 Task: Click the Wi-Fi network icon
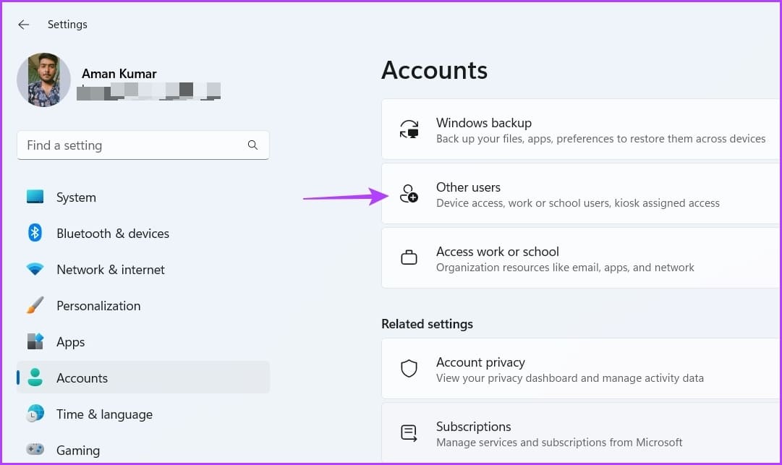click(x=35, y=269)
